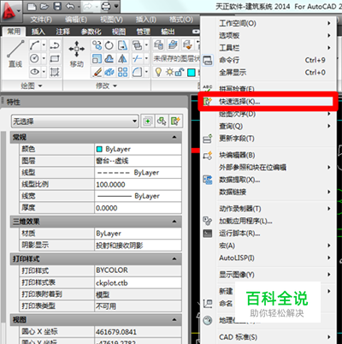Toggle layer lock padlock icon
The image size is (342, 344).
click(x=180, y=73)
